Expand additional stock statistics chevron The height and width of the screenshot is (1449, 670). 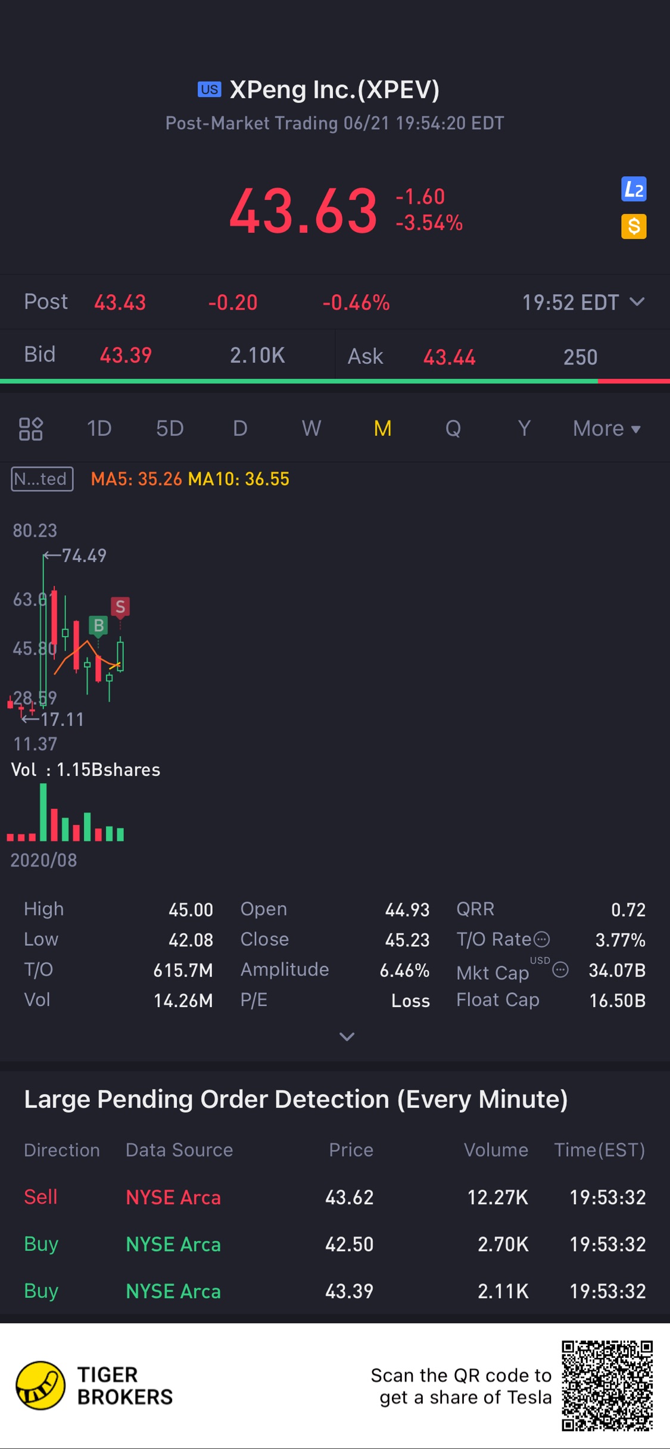click(x=347, y=1037)
